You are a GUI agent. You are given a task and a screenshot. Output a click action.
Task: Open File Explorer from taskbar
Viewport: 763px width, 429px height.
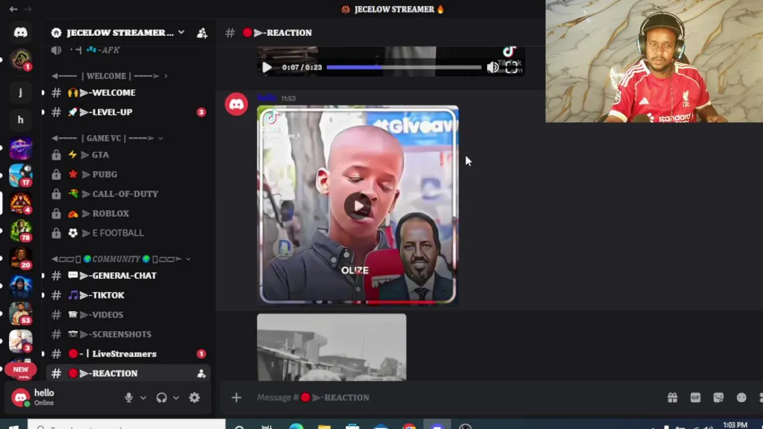(x=324, y=426)
